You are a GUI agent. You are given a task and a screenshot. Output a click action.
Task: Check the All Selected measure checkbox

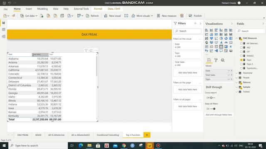tap(241, 43)
